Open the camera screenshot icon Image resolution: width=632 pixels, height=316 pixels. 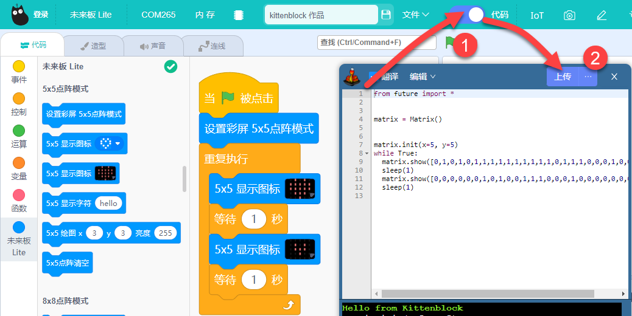click(x=569, y=15)
